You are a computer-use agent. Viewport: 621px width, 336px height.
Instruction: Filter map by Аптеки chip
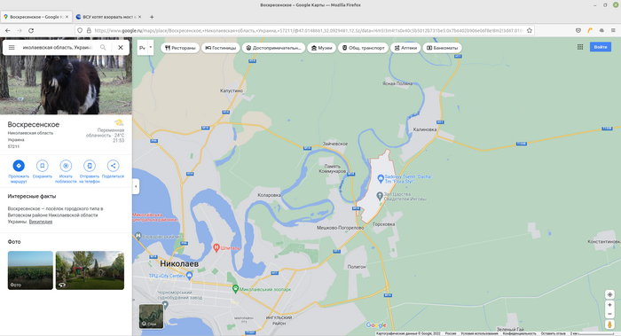coord(405,48)
